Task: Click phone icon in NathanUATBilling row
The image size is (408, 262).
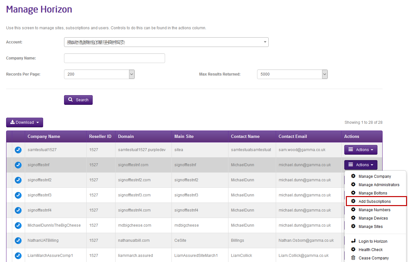Action: tap(18, 240)
